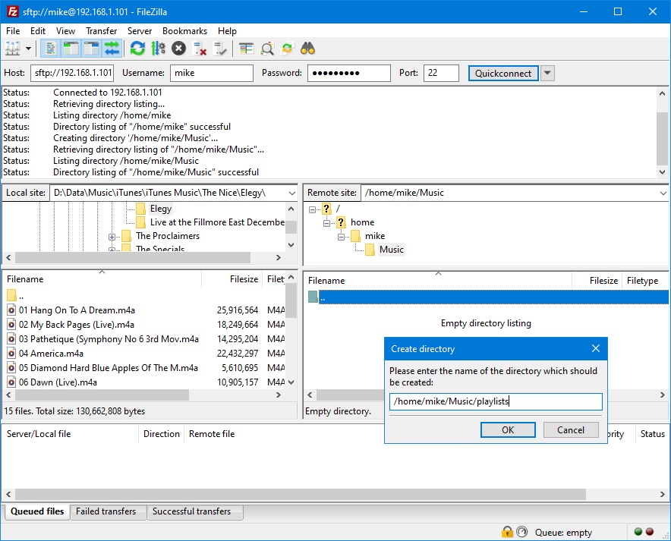Refresh the file and folder lists

(x=138, y=49)
